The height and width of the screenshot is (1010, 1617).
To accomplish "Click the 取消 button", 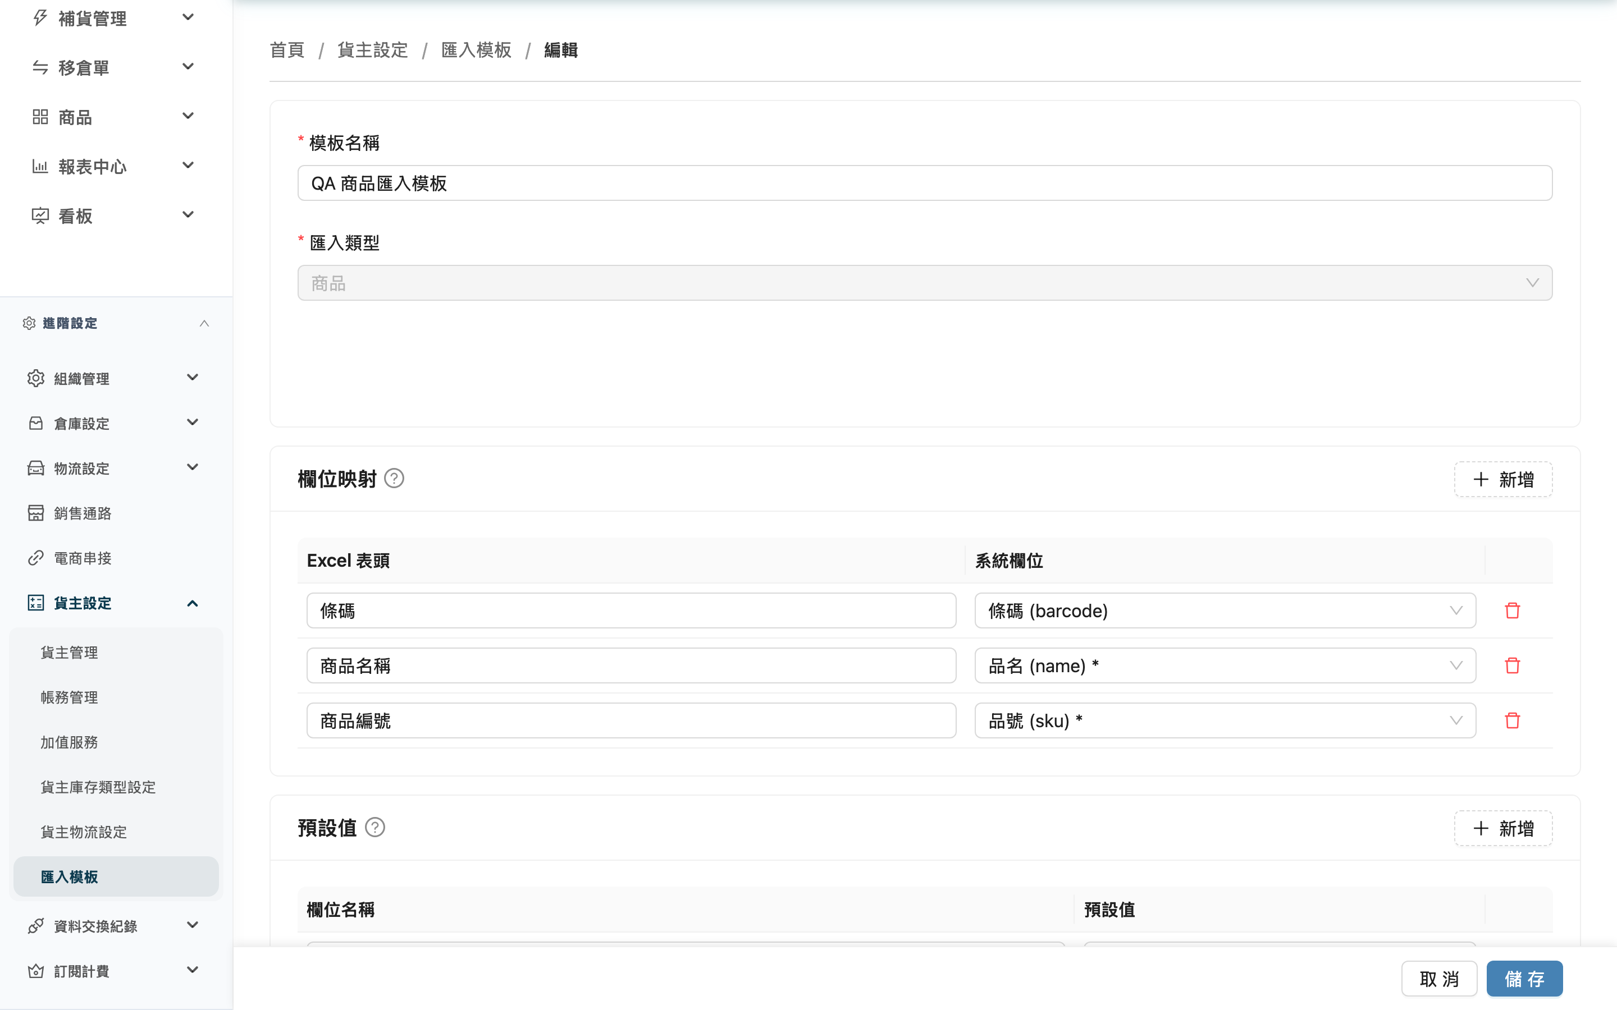I will [x=1439, y=979].
